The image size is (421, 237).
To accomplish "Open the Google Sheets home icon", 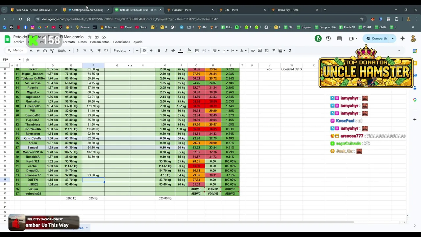I will tap(7, 39).
